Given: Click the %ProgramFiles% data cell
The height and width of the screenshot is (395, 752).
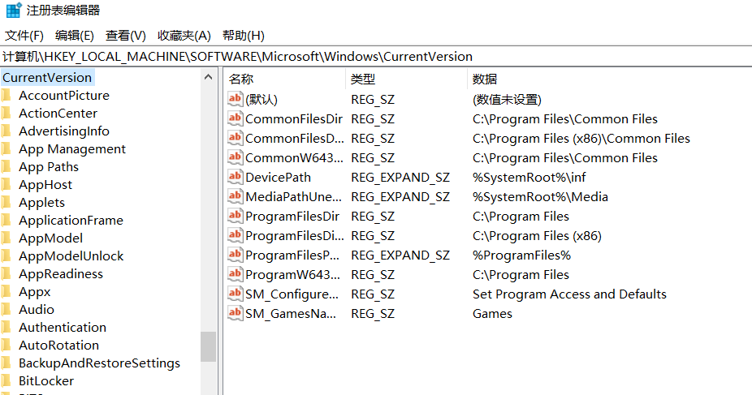Looking at the screenshot, I should point(522,255).
